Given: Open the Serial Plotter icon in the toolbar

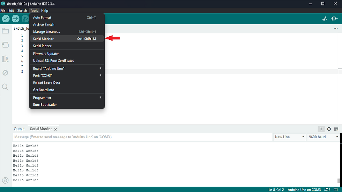Looking at the screenshot, I should (325, 19).
